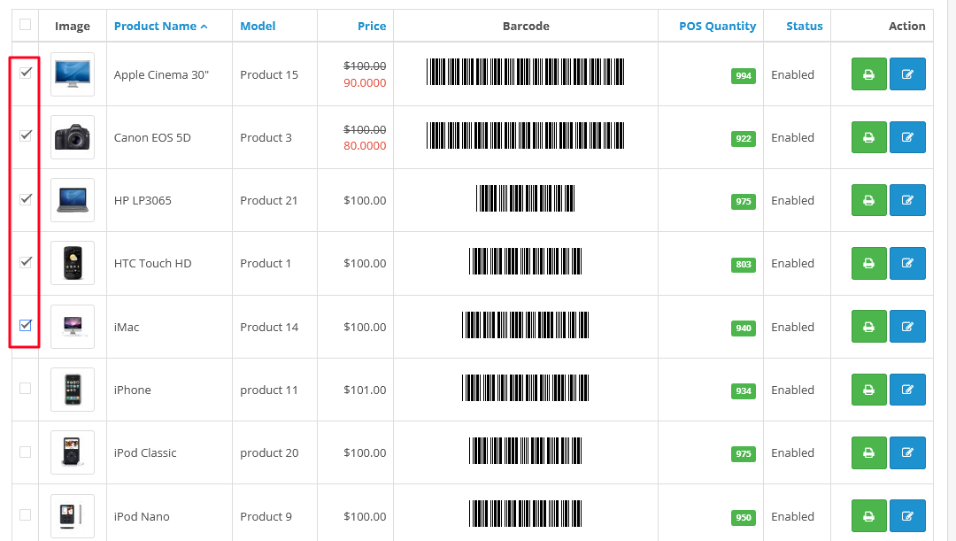Check the iPod Nano row checkbox
This screenshot has width=956, height=541.
tap(25, 514)
